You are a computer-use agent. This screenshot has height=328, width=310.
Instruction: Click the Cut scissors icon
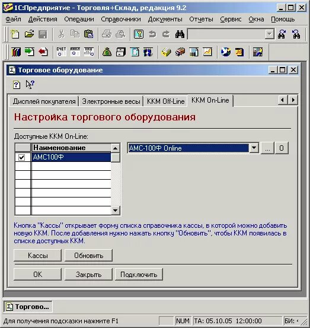tap(61, 34)
